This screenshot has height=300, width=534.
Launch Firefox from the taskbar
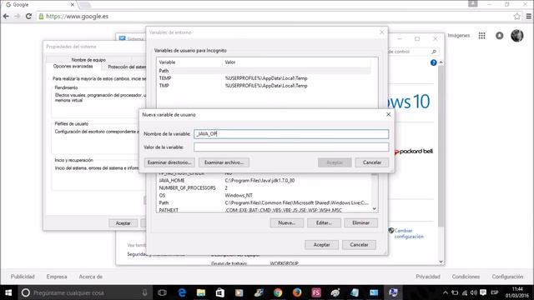coord(297,292)
